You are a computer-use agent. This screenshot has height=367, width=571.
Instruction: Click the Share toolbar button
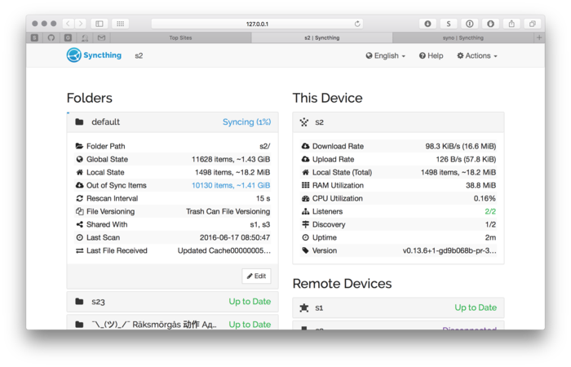coord(511,24)
